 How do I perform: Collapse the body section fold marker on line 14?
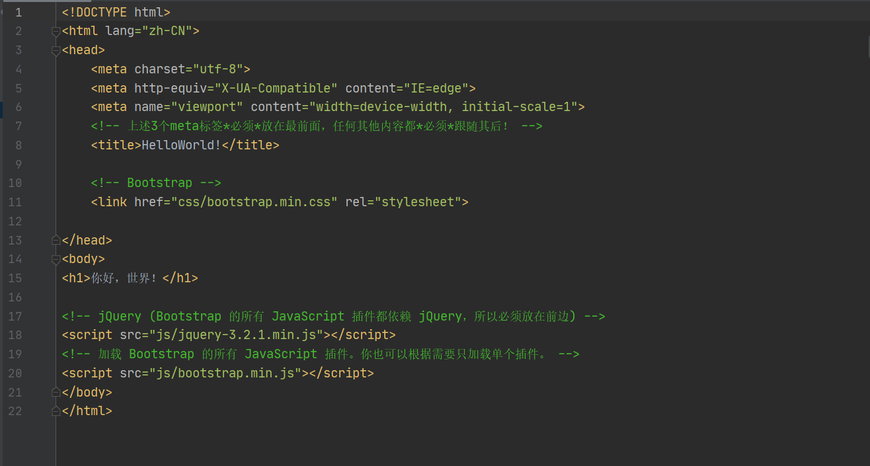click(56, 259)
